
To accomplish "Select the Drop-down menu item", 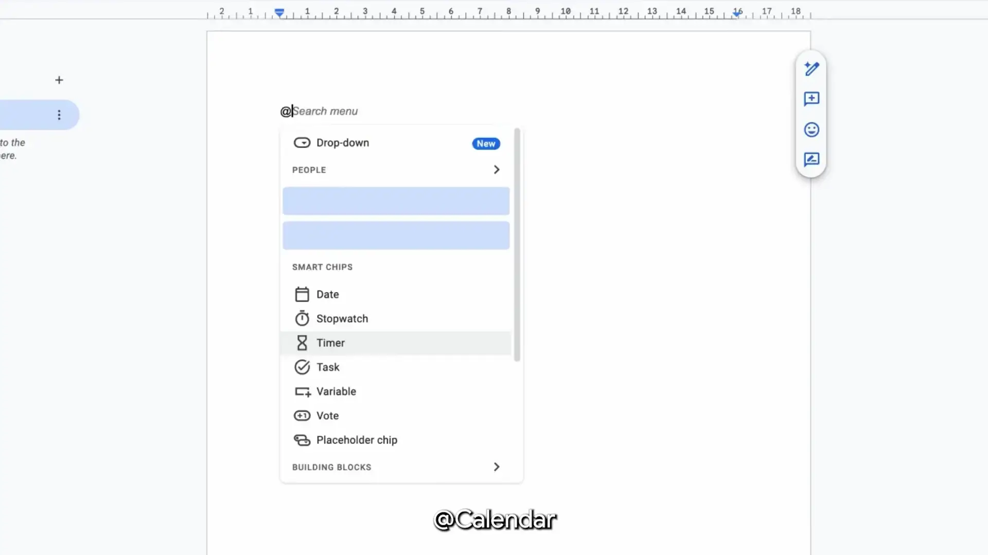I will (x=342, y=143).
